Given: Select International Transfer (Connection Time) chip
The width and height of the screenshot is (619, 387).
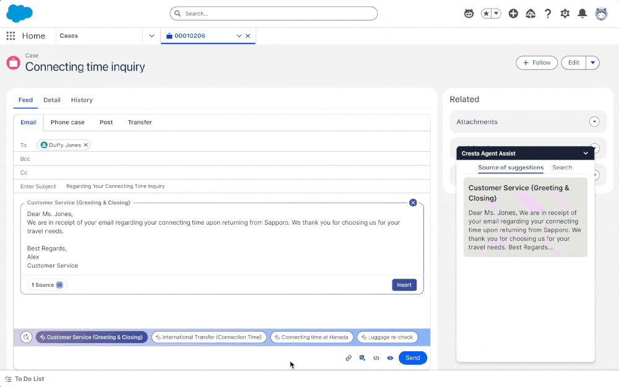Looking at the screenshot, I should 209,337.
